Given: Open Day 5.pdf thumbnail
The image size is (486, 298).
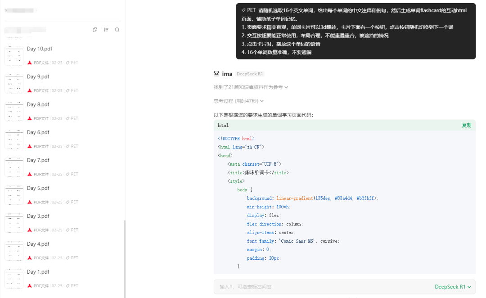Looking at the screenshot, I should [14, 195].
